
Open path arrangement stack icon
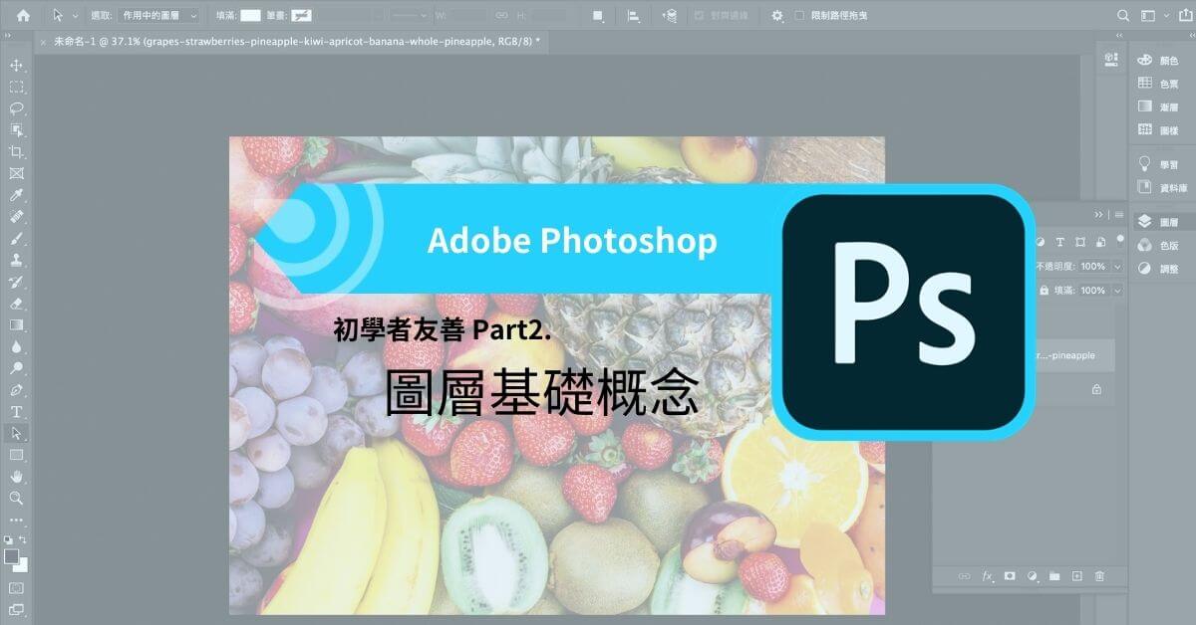pos(668,16)
